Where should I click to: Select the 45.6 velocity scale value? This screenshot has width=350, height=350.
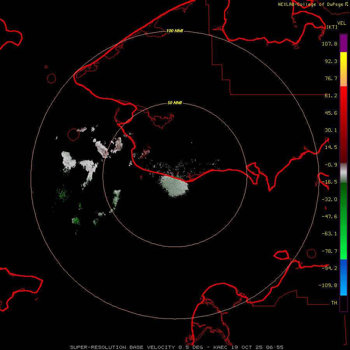(331, 113)
